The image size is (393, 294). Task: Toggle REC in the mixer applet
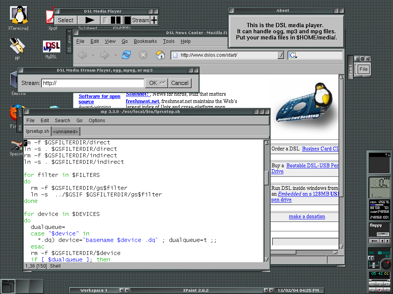(x=371, y=253)
